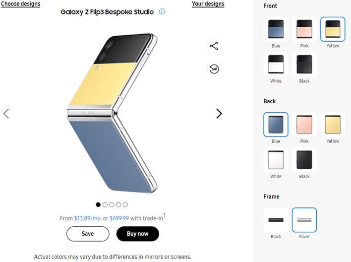Screen dimensions: 351x262
Task: Go to previous phone image arrow
Action: (6, 114)
